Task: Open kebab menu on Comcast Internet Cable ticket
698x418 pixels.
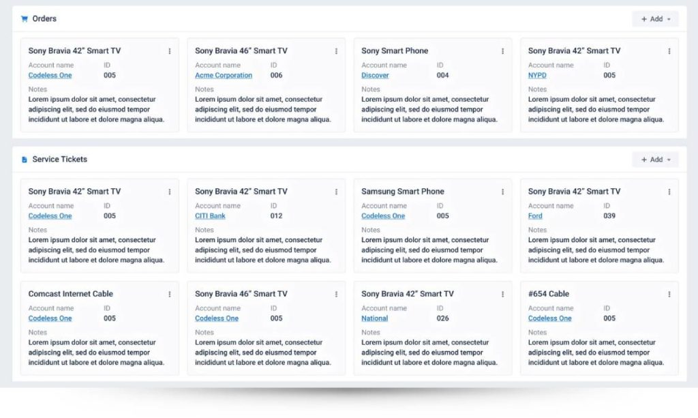Action: pyautogui.click(x=170, y=295)
